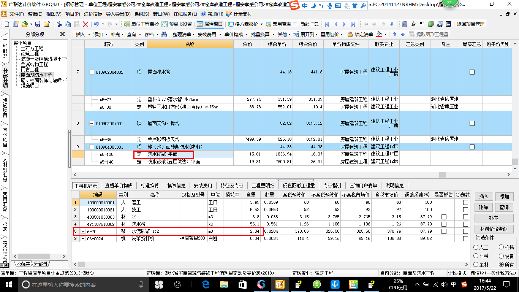
Task: Collapse item 010902007001 屋面天沟
Action: pos(92,123)
